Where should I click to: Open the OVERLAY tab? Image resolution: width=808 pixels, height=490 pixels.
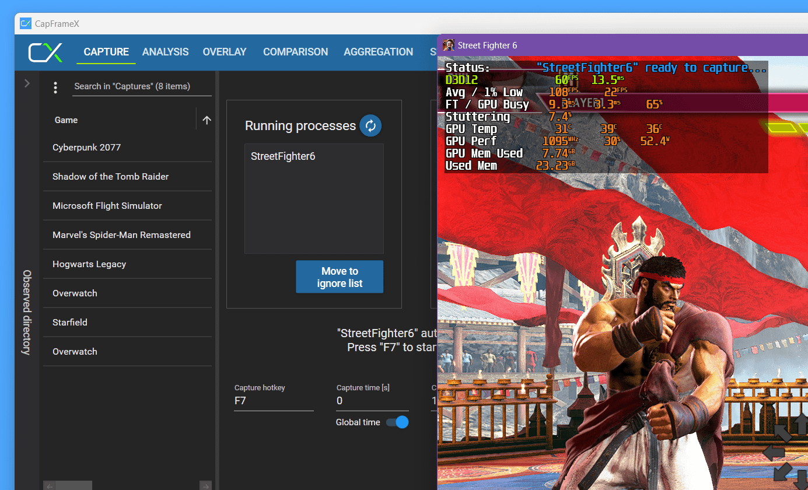coord(225,52)
